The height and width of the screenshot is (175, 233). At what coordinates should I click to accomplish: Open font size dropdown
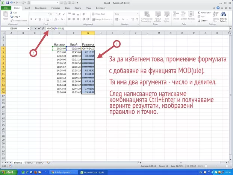tap(56, 14)
